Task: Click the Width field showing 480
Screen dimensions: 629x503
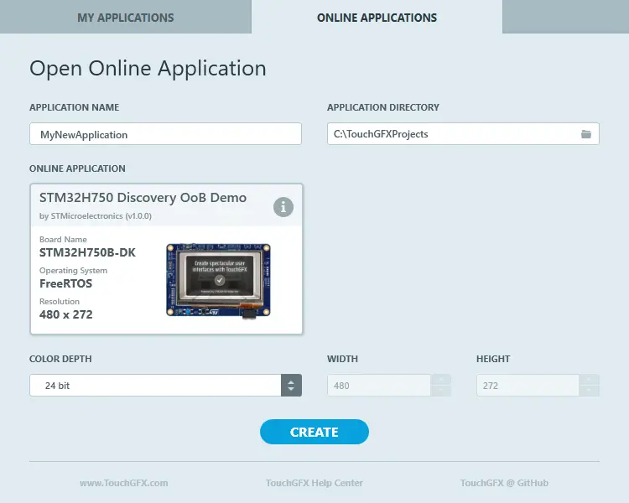Action: coord(379,386)
